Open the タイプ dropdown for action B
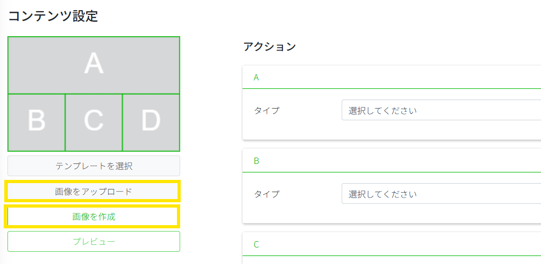This screenshot has height=264, width=541. 441,194
